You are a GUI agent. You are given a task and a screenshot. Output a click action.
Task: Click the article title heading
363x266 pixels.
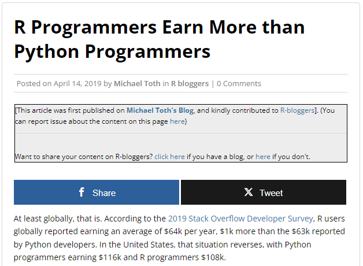(159, 39)
